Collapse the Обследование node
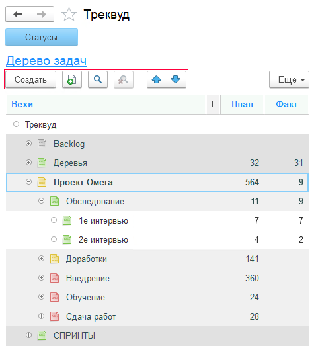 tap(41, 201)
